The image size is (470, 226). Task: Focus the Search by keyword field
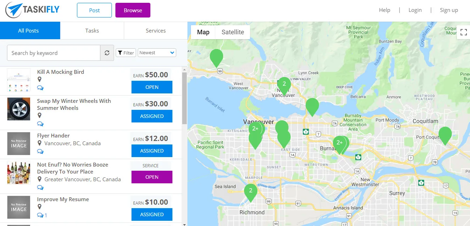coord(54,53)
